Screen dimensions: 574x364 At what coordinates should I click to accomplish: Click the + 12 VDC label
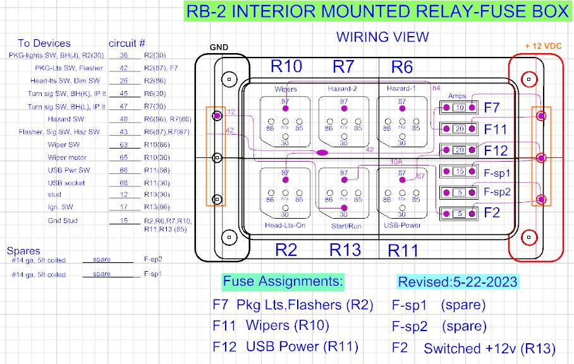tap(543, 46)
